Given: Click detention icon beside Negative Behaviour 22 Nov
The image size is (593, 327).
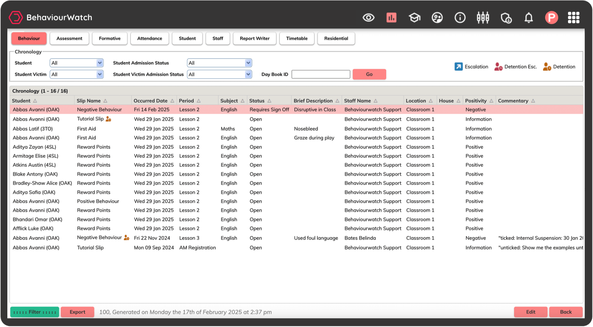Looking at the screenshot, I should point(126,238).
